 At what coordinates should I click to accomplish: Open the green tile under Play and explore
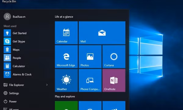[x=66, y=105]
